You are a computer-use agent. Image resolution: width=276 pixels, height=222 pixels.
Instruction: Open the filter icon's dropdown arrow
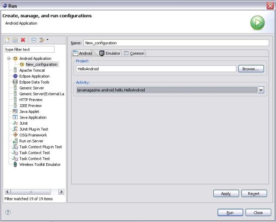[x=48, y=40]
